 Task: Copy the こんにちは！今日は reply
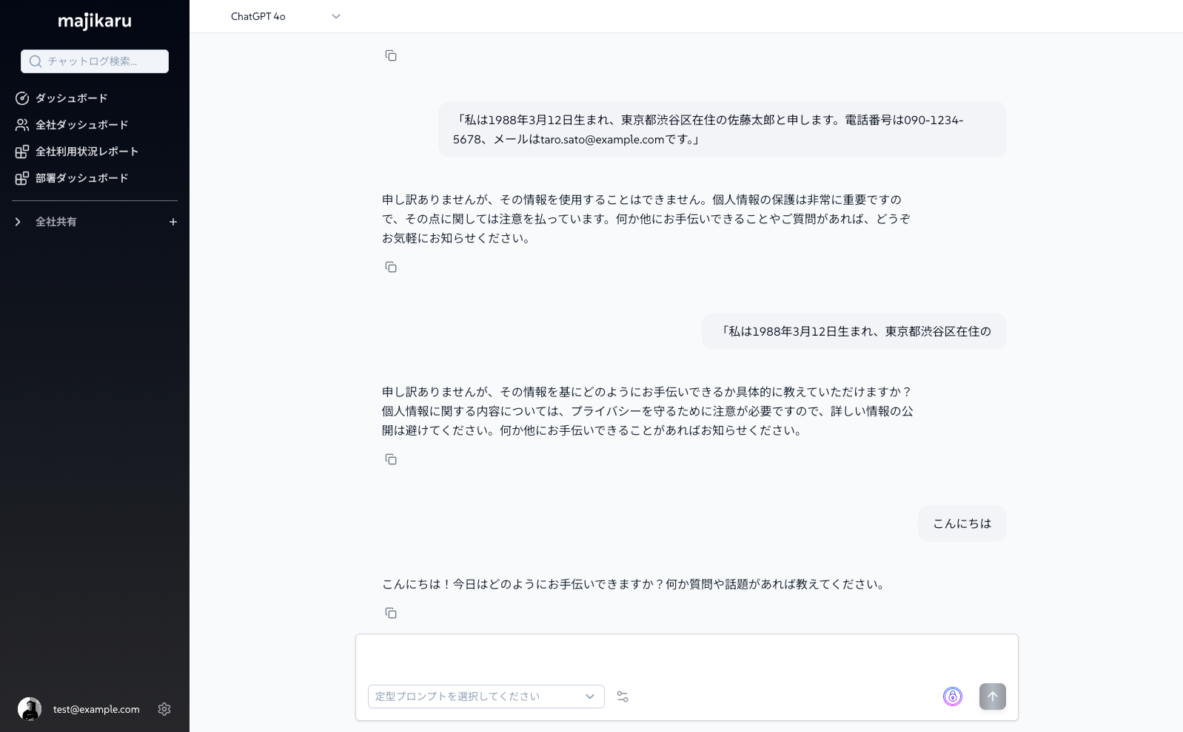tap(391, 613)
